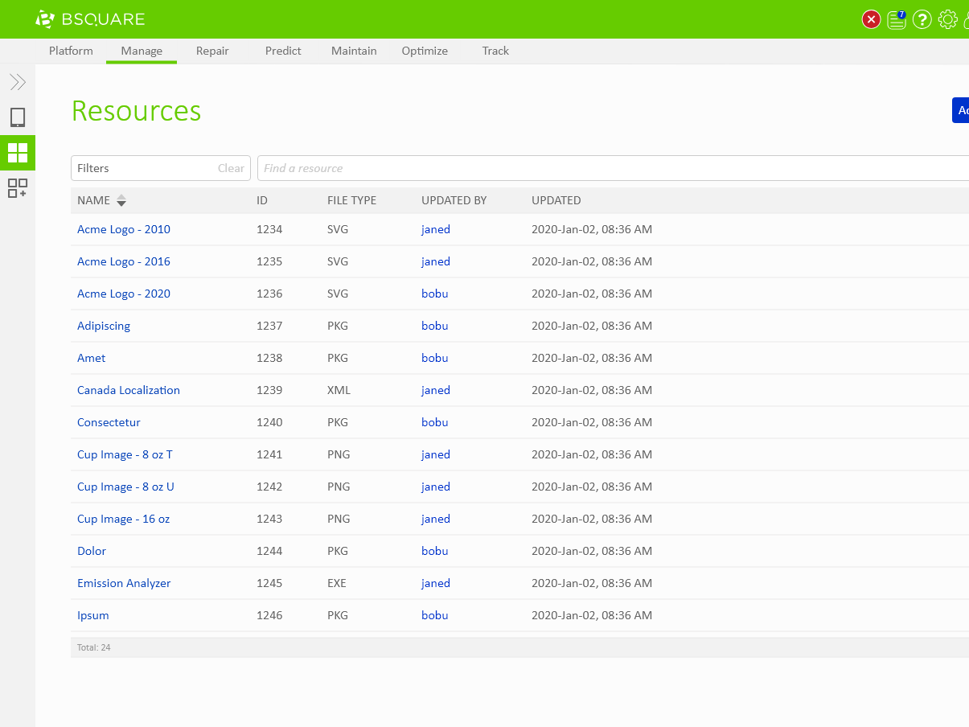This screenshot has width=969, height=727.
Task: Click the red error alert icon
Action: pyautogui.click(x=871, y=19)
